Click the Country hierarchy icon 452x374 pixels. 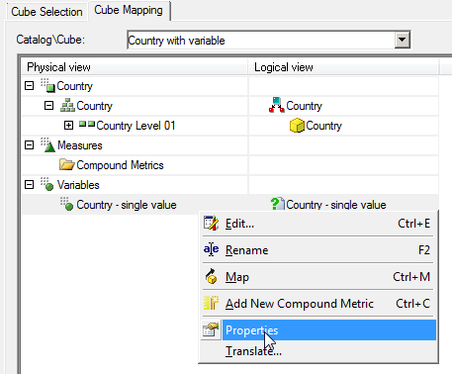pyautogui.click(x=67, y=105)
